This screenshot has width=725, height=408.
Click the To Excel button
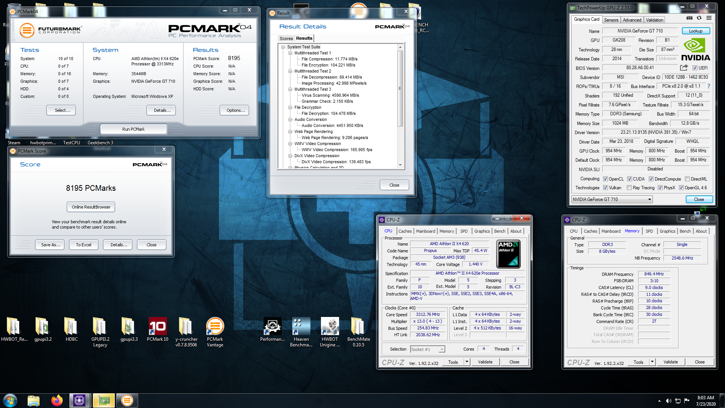point(83,245)
